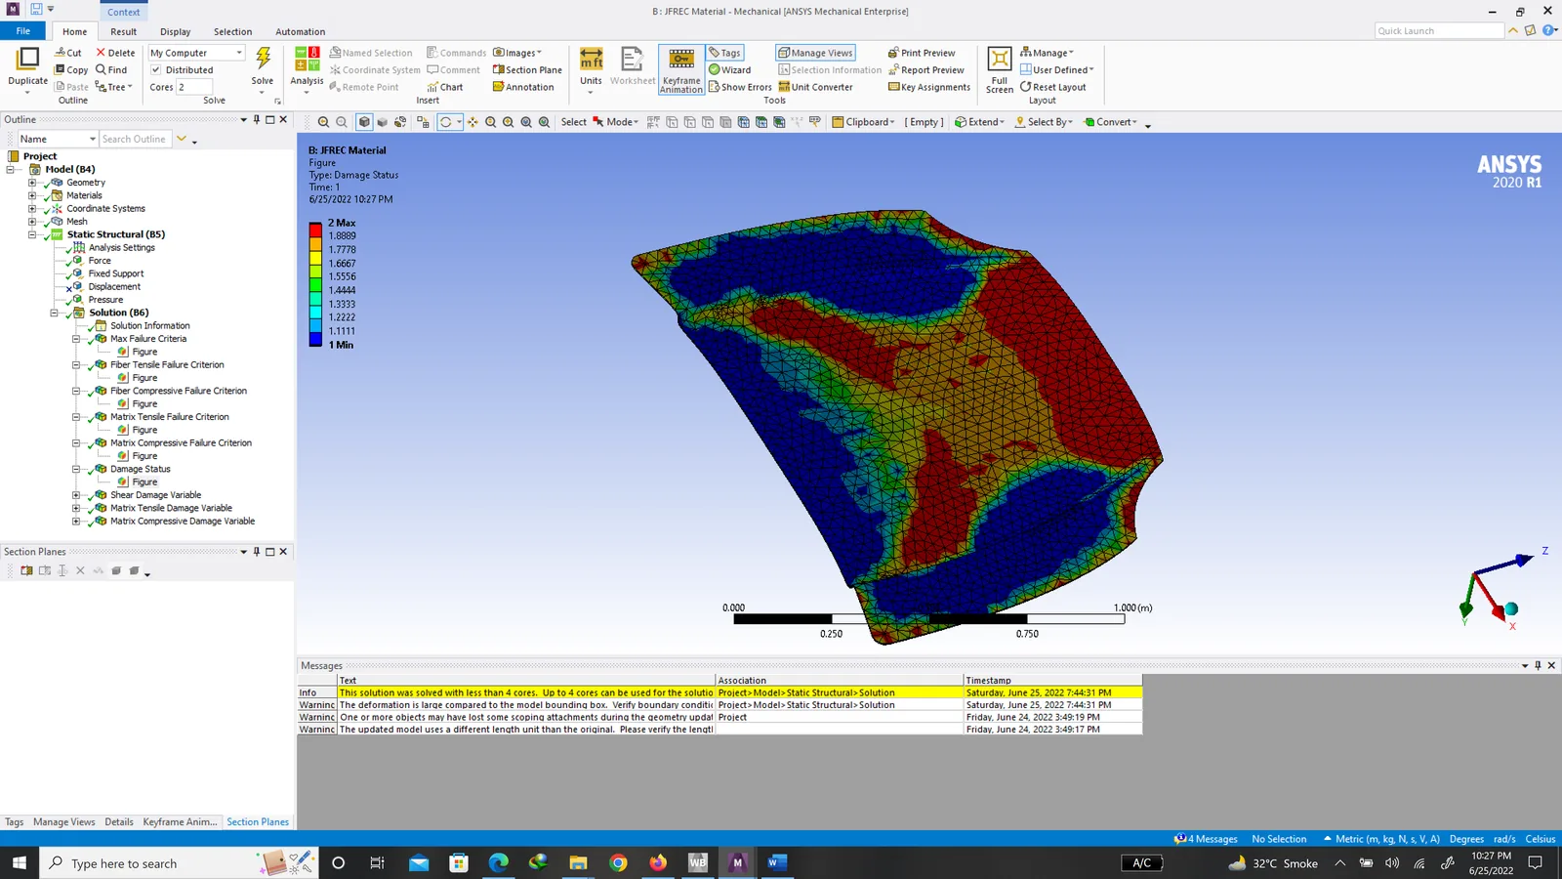This screenshot has width=1562, height=879.
Task: Switch to the Tags bottom tab
Action: point(14,821)
